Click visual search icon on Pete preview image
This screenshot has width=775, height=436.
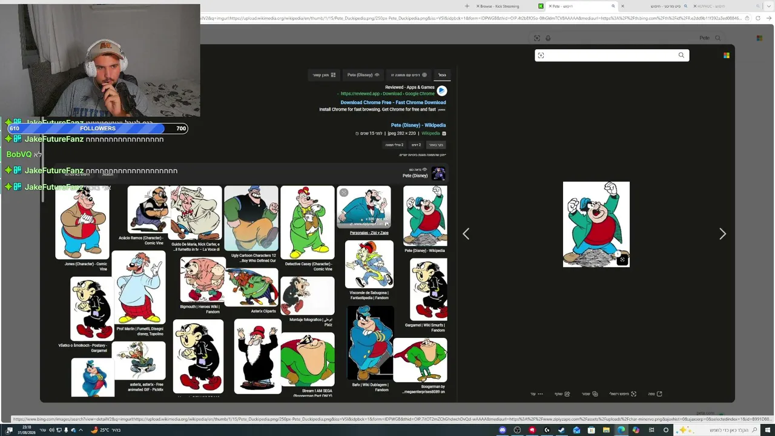(622, 259)
